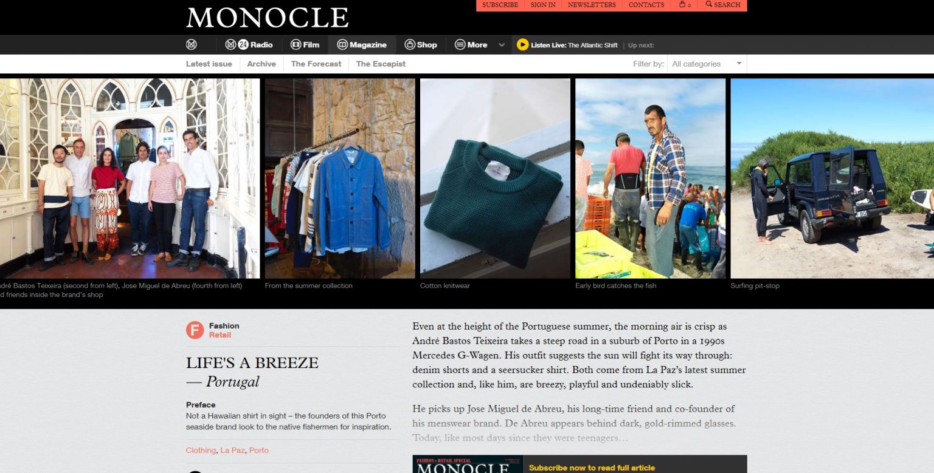Open The Escapist tab
Image resolution: width=934 pixels, height=473 pixels.
(381, 64)
